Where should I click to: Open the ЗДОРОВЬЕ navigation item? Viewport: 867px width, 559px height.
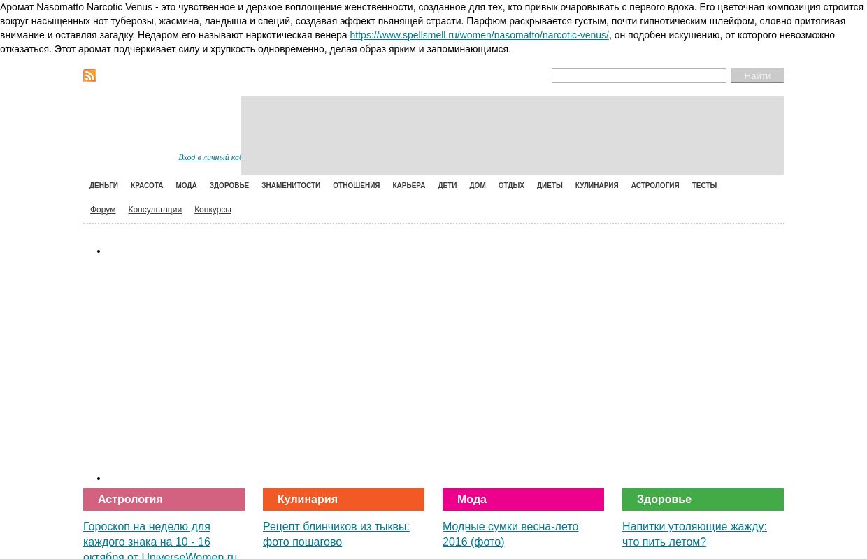(229, 186)
